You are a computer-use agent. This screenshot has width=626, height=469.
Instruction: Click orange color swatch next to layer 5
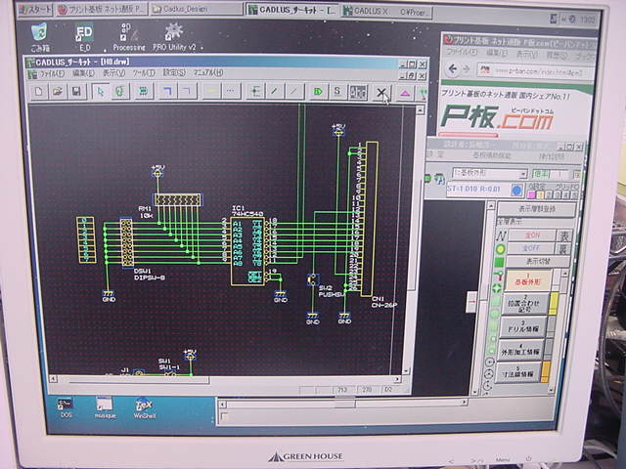(546, 371)
